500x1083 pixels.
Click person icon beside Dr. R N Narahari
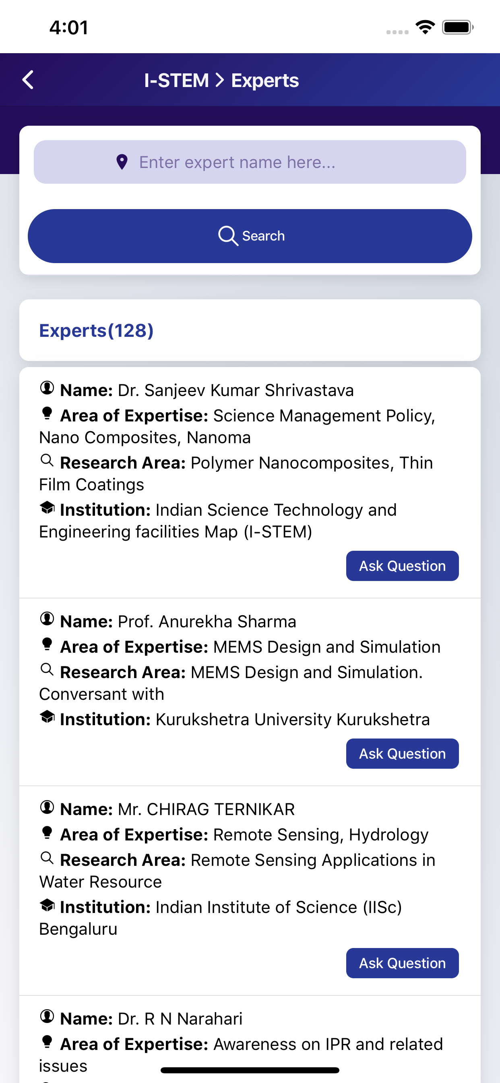point(47,1017)
